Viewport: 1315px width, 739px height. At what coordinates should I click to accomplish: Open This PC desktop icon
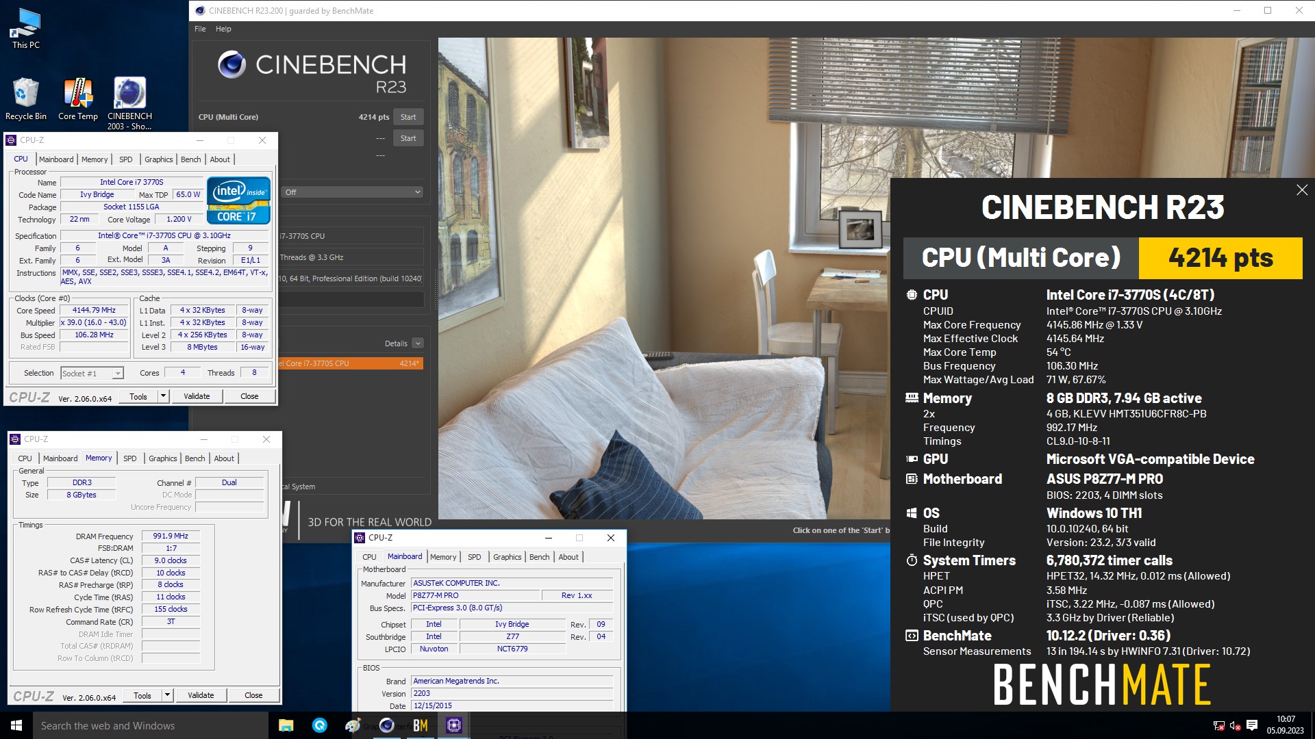26,29
